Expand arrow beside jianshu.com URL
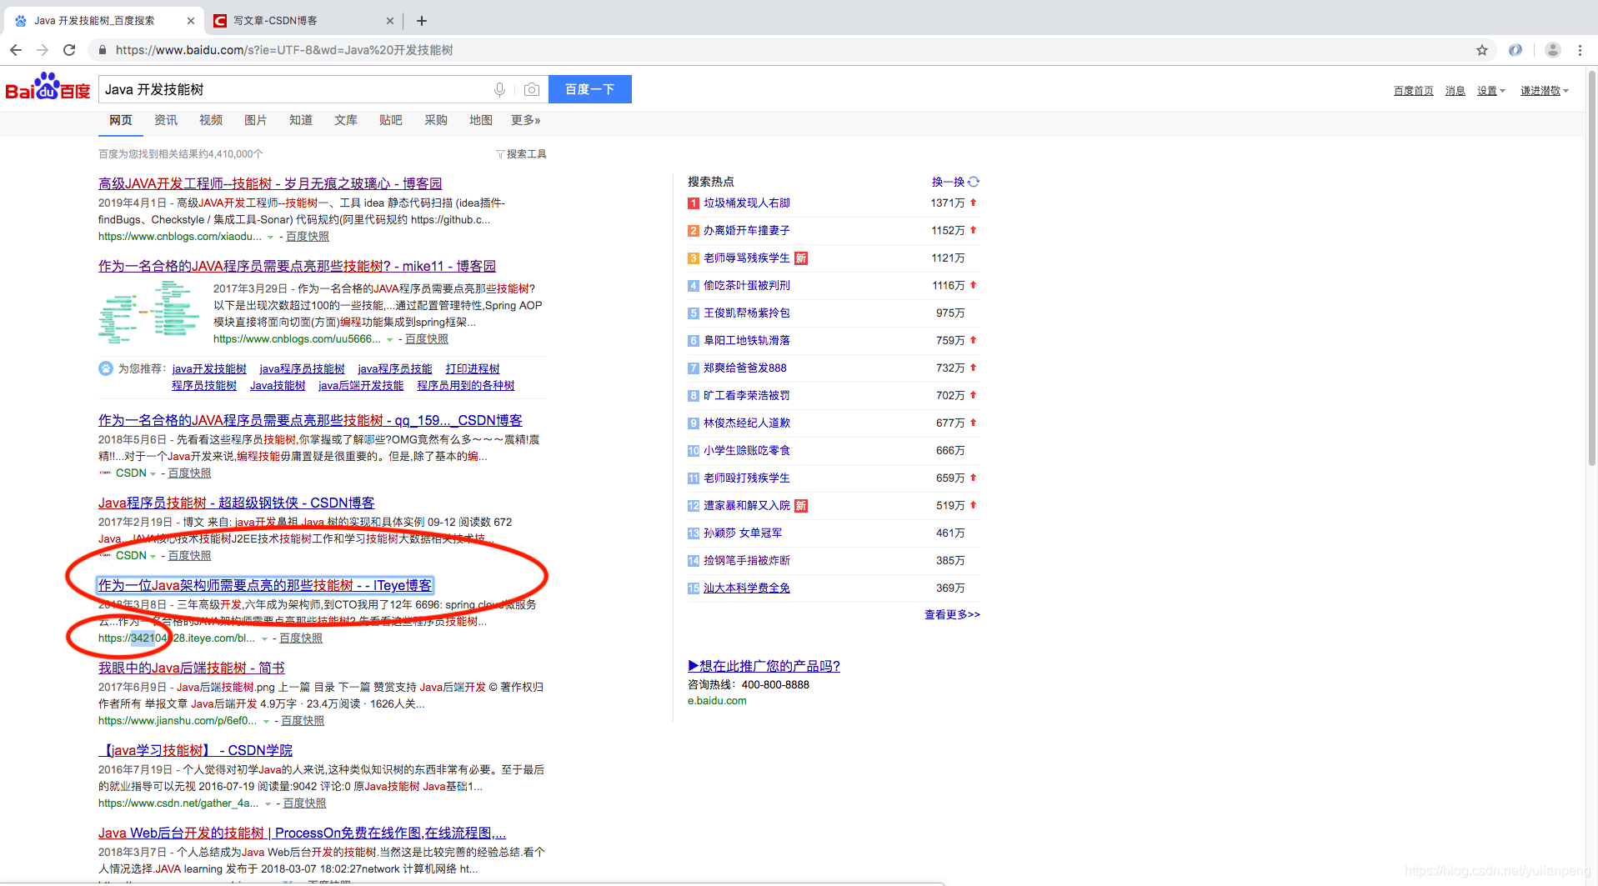This screenshot has height=886, width=1598. coord(266,722)
